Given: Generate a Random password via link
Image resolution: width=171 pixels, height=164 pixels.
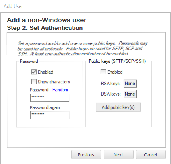Looking at the screenshot, I should tap(60, 90).
